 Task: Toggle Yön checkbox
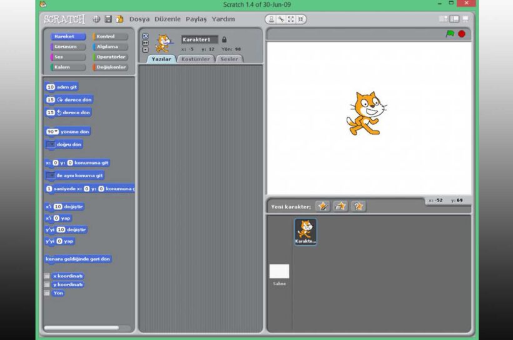click(47, 293)
